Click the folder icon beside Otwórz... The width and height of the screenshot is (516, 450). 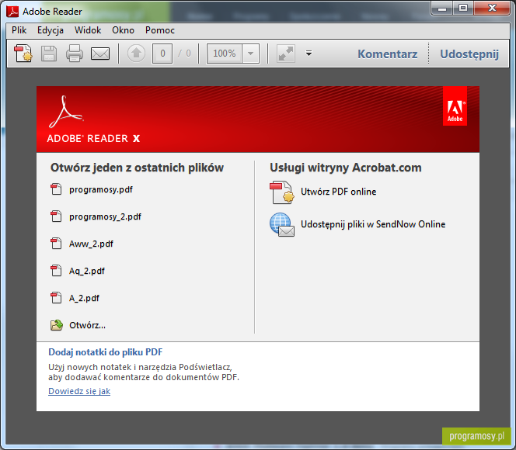[57, 325]
